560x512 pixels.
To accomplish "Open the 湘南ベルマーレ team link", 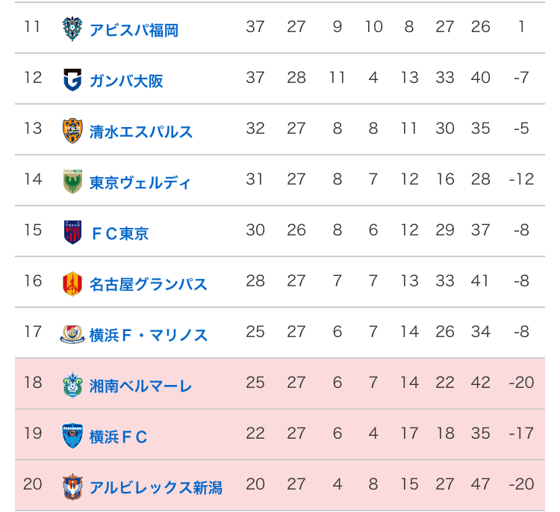I will pyautogui.click(x=141, y=386).
